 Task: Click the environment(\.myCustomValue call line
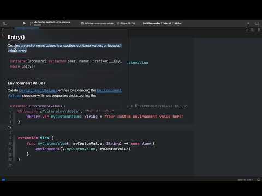pyautogui.click(x=83, y=149)
